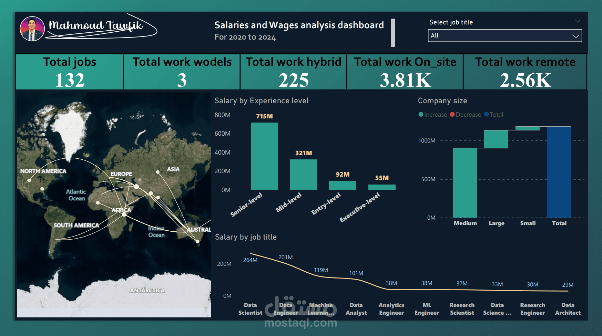Click the Executive-level axis label

[360, 207]
